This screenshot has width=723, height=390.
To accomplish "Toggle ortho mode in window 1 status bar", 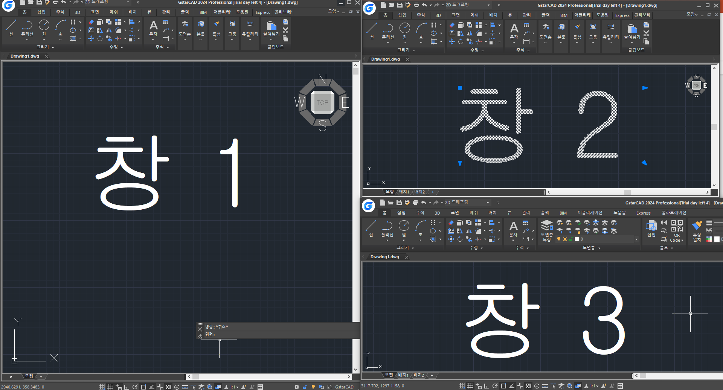I will [x=127, y=387].
